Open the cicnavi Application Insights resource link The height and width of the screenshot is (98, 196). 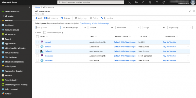click(48, 42)
